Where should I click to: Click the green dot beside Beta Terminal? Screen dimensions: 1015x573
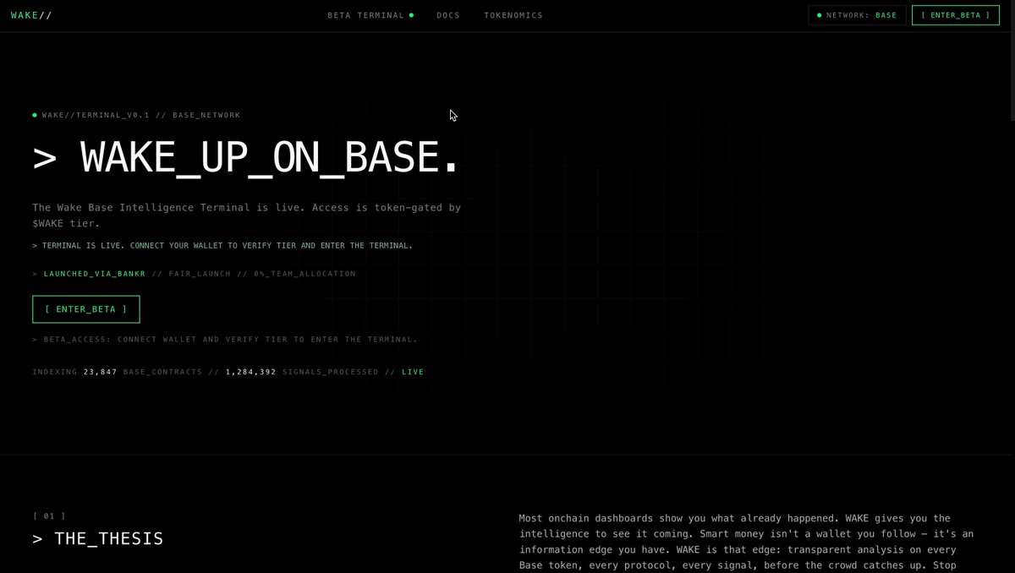coord(412,15)
